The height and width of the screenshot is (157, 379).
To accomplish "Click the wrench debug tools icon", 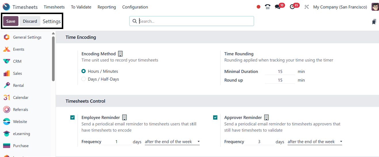I will (307, 7).
